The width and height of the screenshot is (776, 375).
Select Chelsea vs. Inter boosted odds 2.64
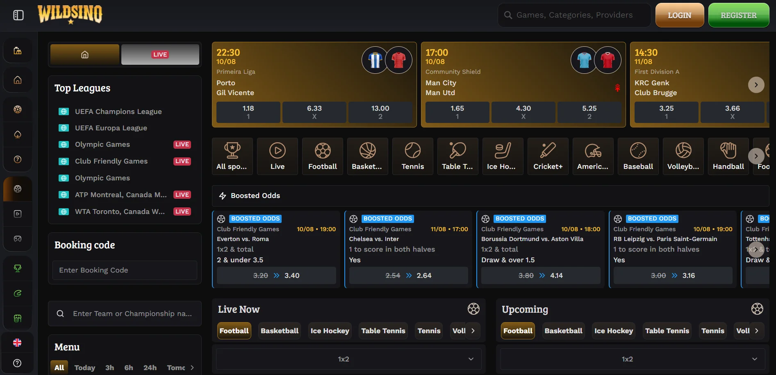(408, 275)
